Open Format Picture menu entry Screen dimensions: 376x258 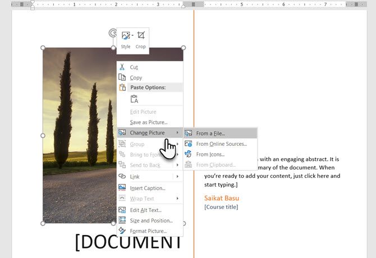click(150, 231)
